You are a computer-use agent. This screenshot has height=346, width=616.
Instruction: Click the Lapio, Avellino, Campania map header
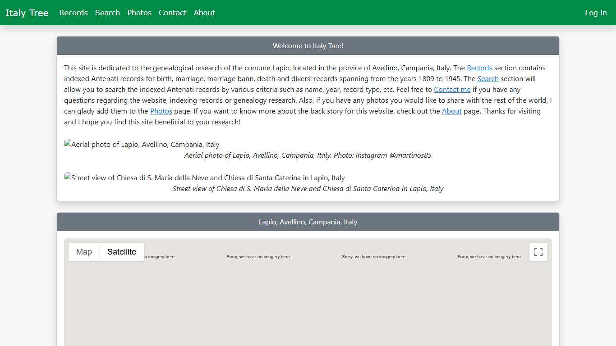308,222
